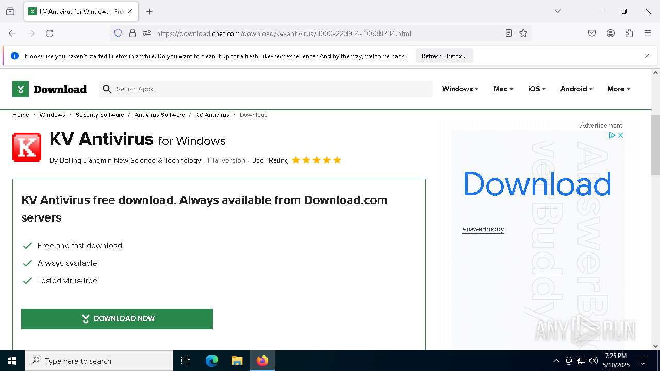Open Firefox application menu

(648, 33)
